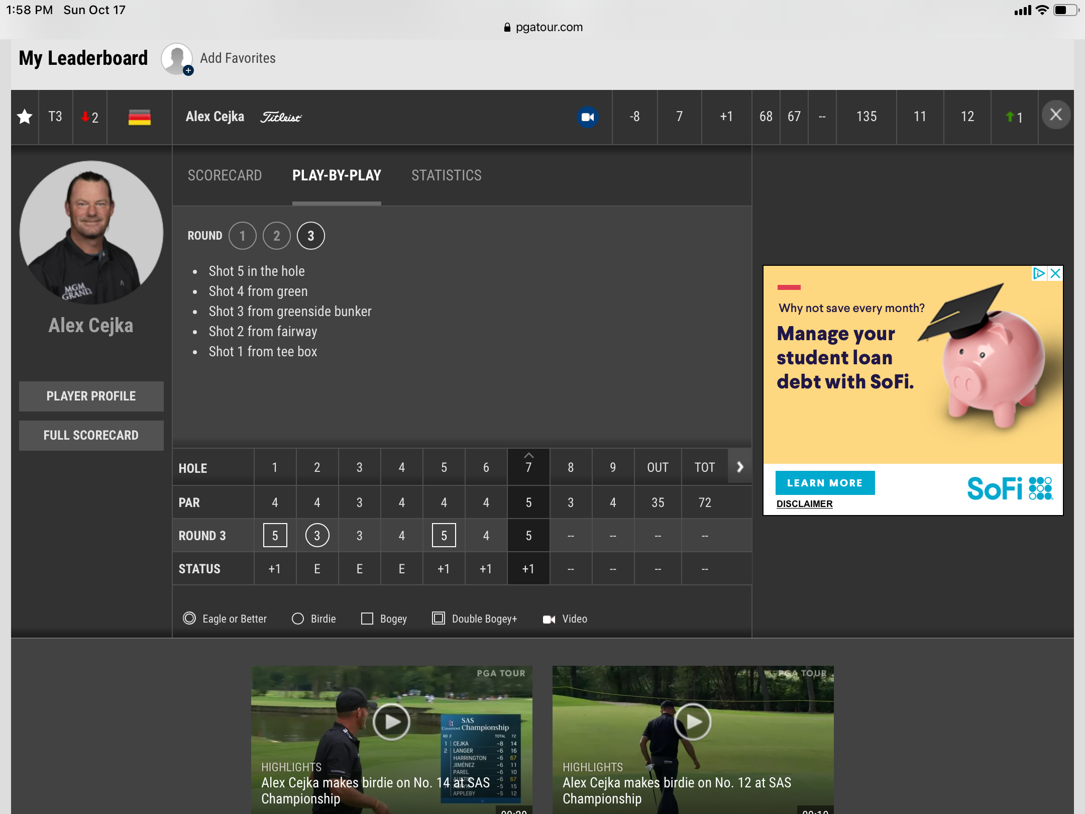Select Round 1 circle button
The height and width of the screenshot is (814, 1085).
[x=244, y=236]
